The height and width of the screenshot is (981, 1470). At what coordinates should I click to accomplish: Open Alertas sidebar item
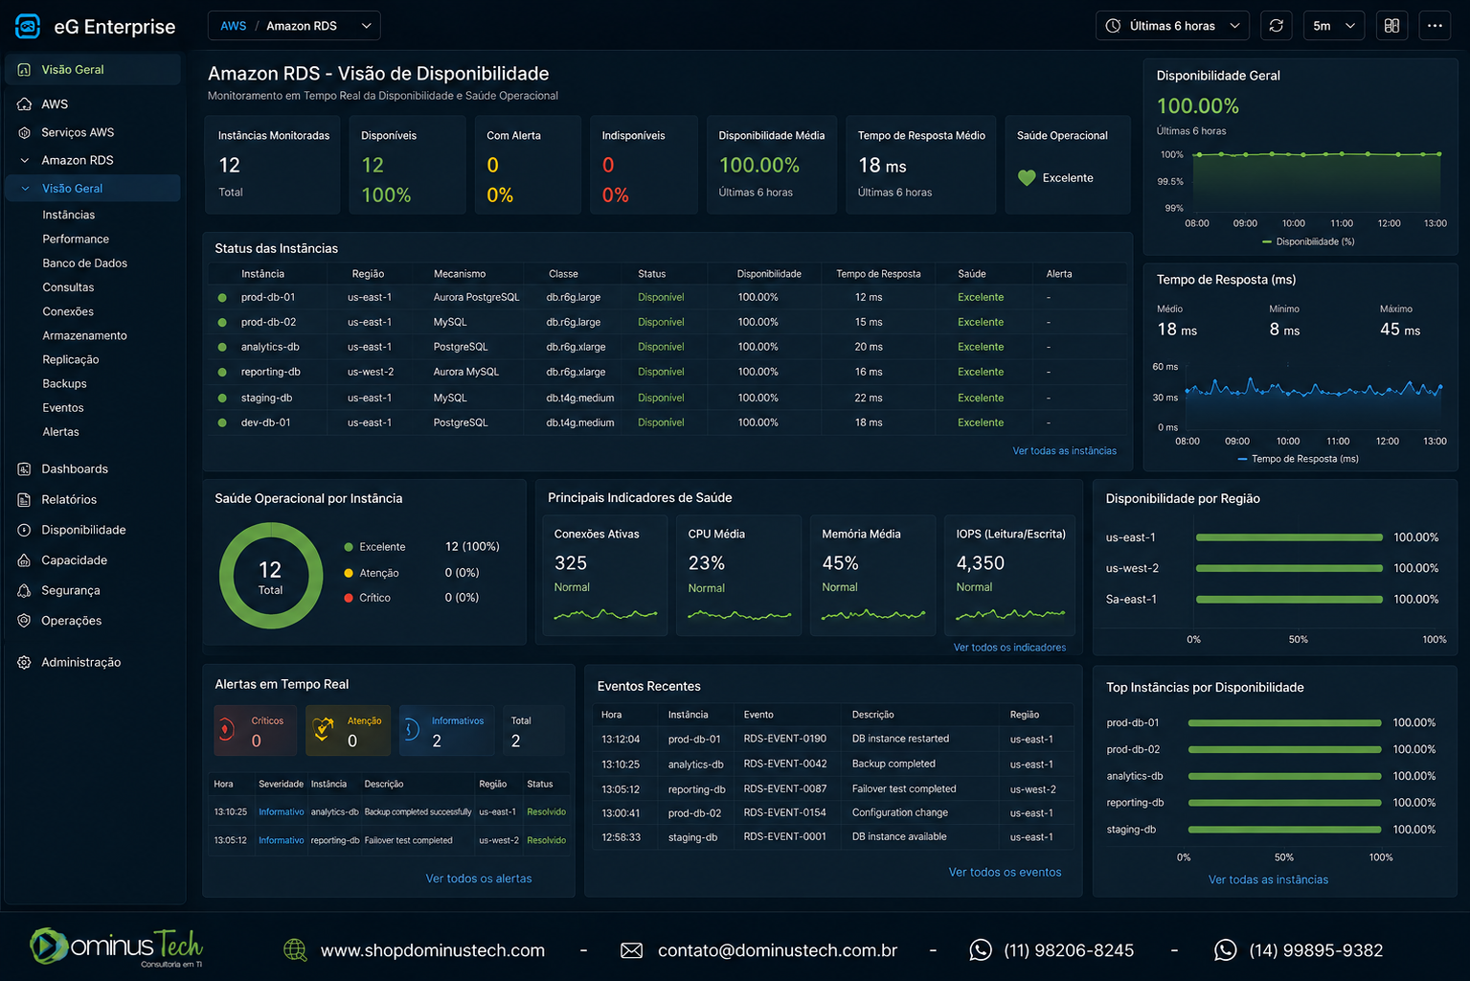coord(61,432)
